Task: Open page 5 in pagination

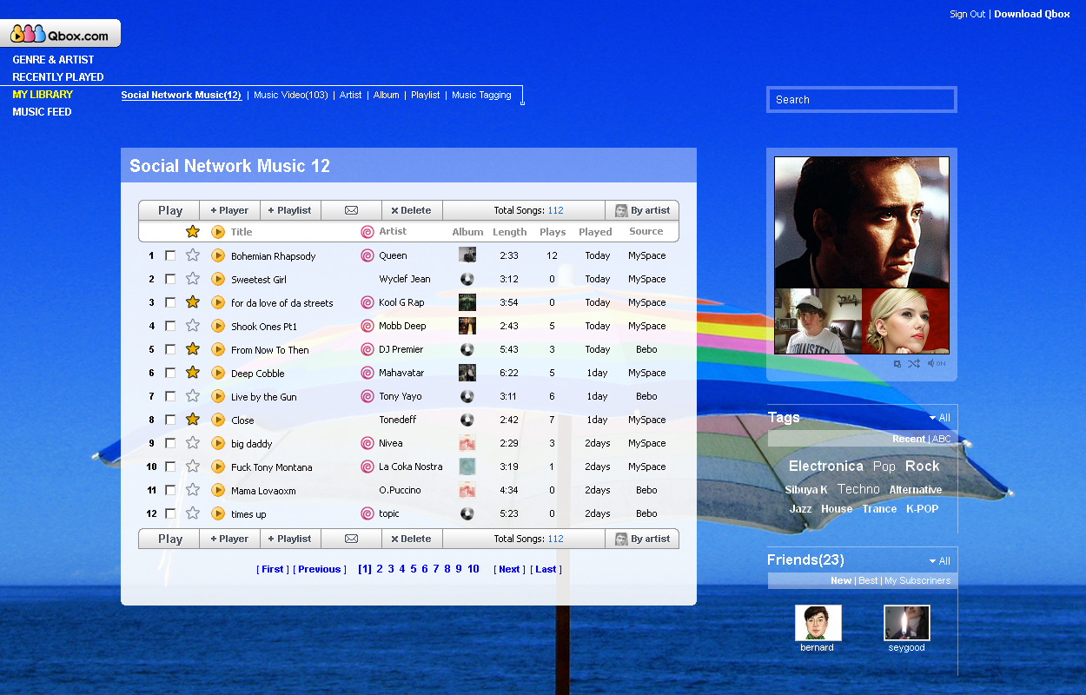Action: click(413, 569)
